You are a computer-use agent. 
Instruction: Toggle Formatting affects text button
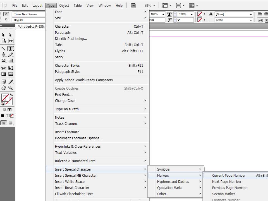click(9, 109)
